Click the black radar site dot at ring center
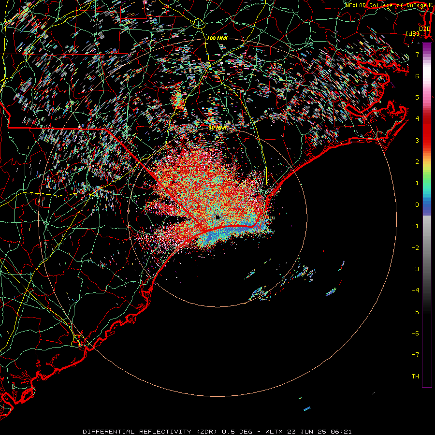Screen dimensions: 435x435 (x=217, y=217)
